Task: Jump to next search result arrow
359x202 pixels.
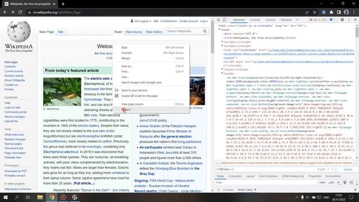Action: click(333, 169)
